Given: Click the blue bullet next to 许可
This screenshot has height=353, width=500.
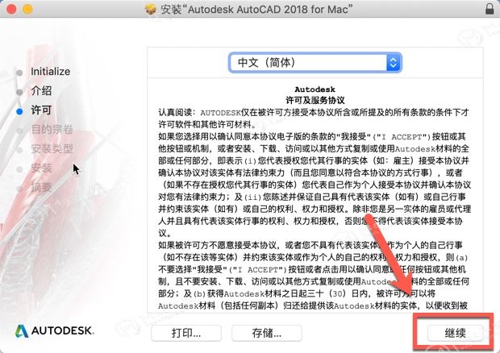Looking at the screenshot, I should [x=19, y=111].
